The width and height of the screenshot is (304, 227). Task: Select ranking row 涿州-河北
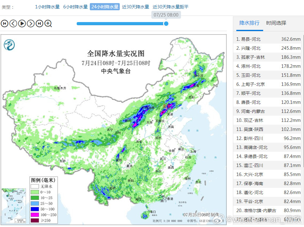click(268, 66)
